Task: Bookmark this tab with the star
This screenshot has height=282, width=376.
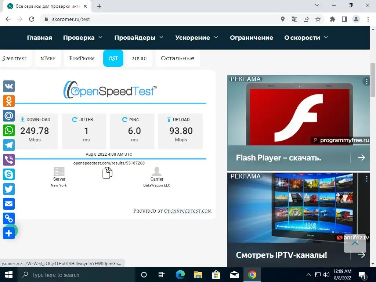Action: pyautogui.click(x=318, y=19)
